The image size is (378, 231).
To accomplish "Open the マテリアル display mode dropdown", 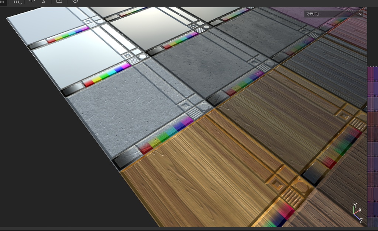I will point(334,14).
